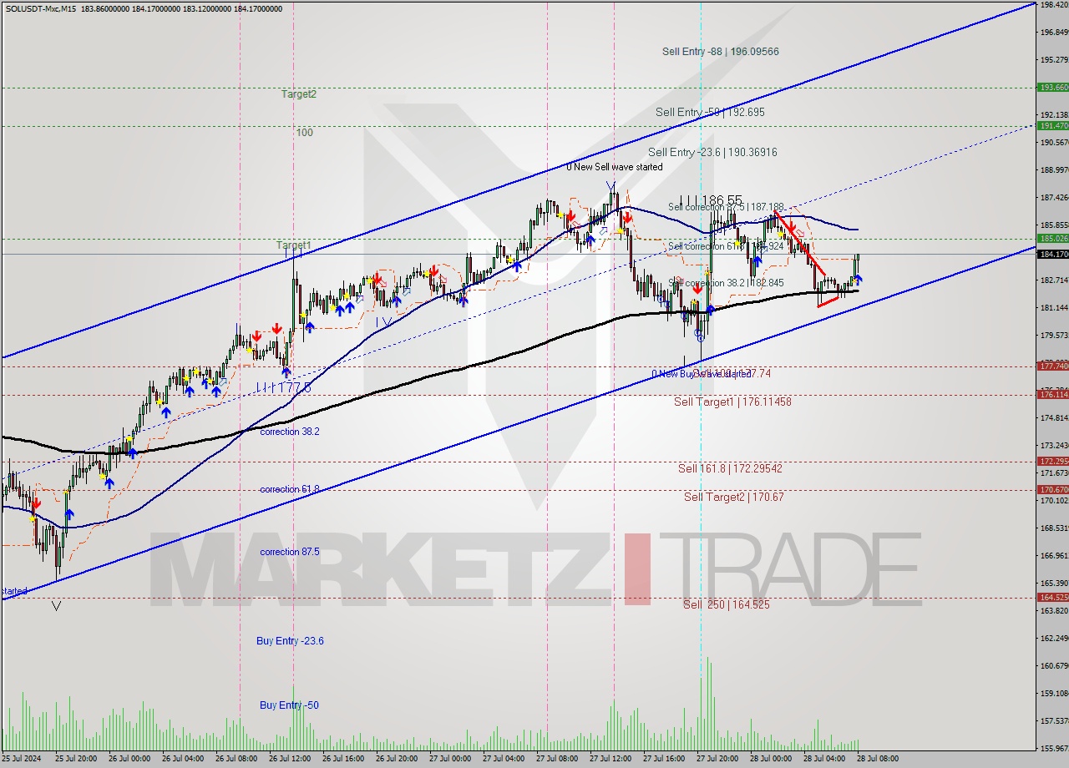Click the 168.531 price axis value
The height and width of the screenshot is (768, 1069).
(1053, 528)
